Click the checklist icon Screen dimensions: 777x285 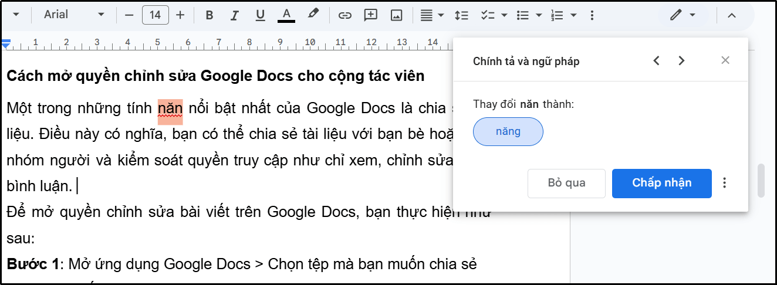pos(488,15)
